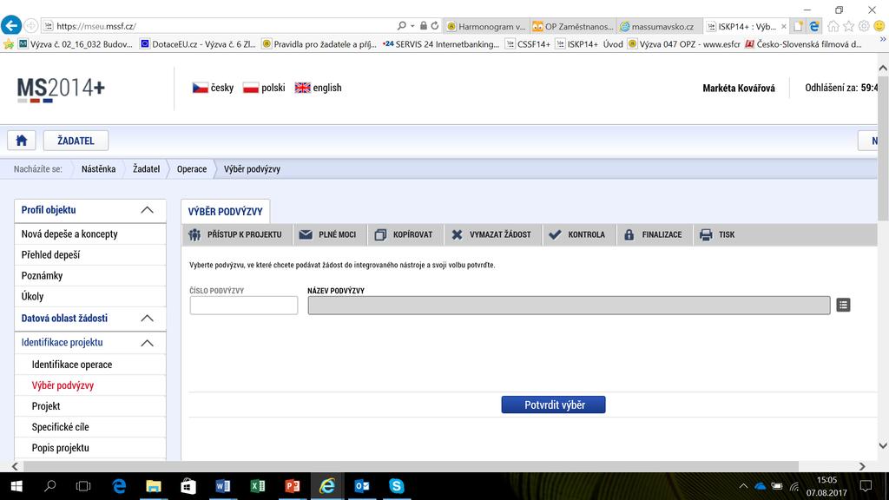Open the list picker icon beside Název podvýzvy
889x500 pixels.
[x=843, y=305]
